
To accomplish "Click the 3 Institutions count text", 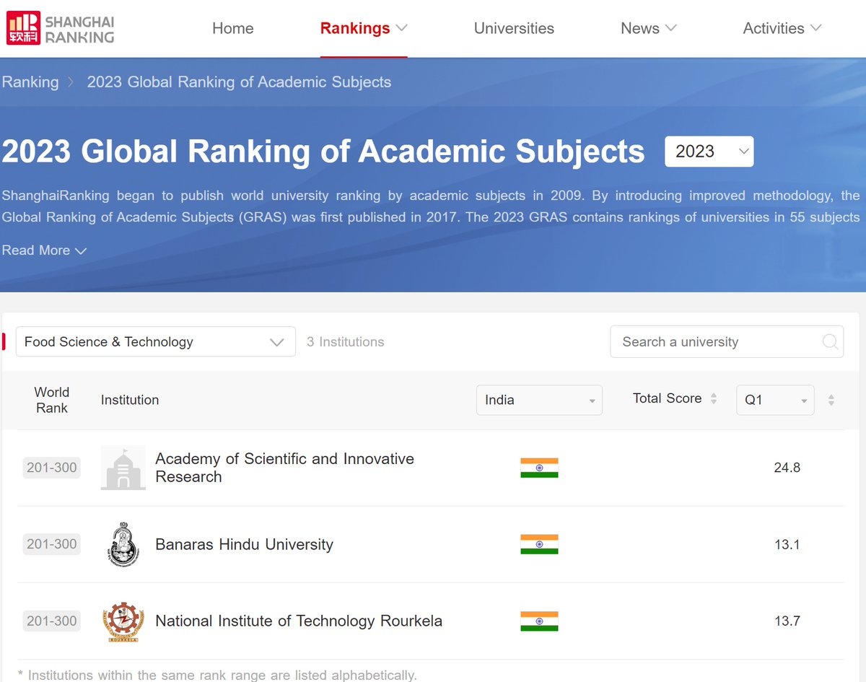I will (345, 342).
